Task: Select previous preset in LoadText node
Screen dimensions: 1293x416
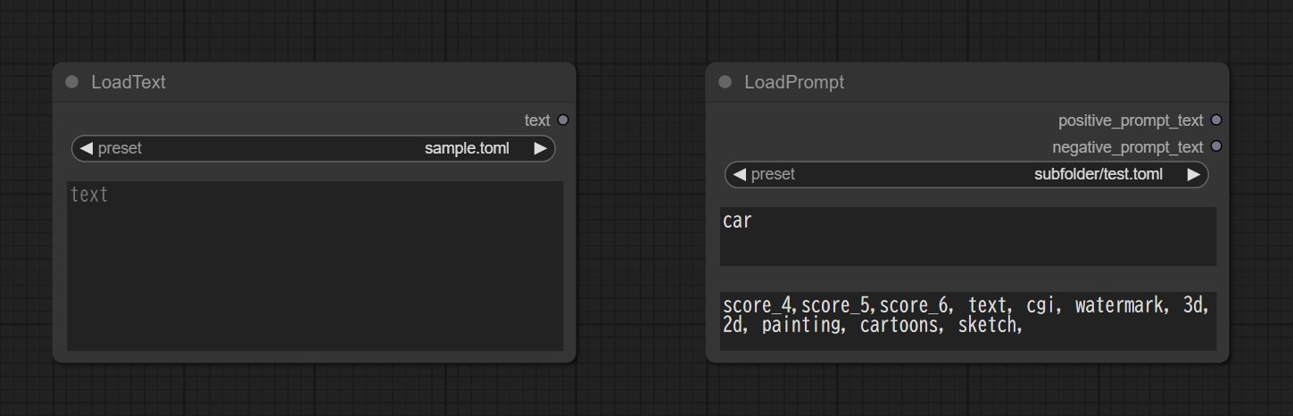Action: click(86, 148)
